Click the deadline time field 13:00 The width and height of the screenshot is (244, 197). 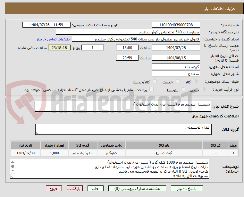127,47
